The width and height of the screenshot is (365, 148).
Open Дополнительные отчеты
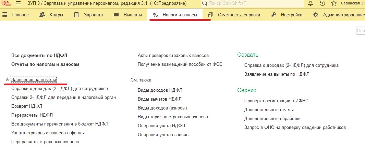click(x=269, y=110)
